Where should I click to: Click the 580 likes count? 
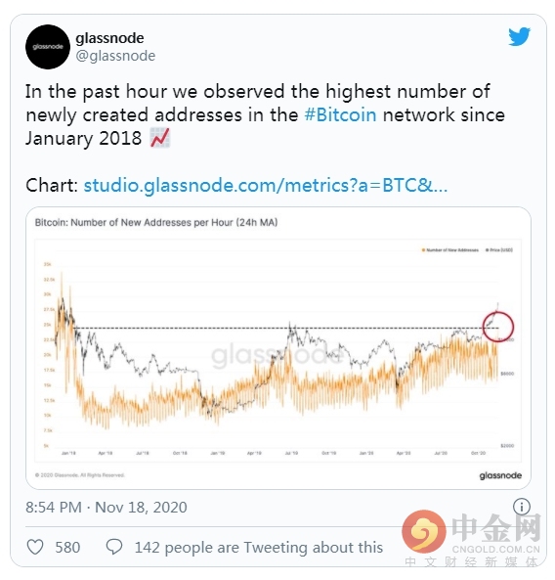(x=67, y=547)
